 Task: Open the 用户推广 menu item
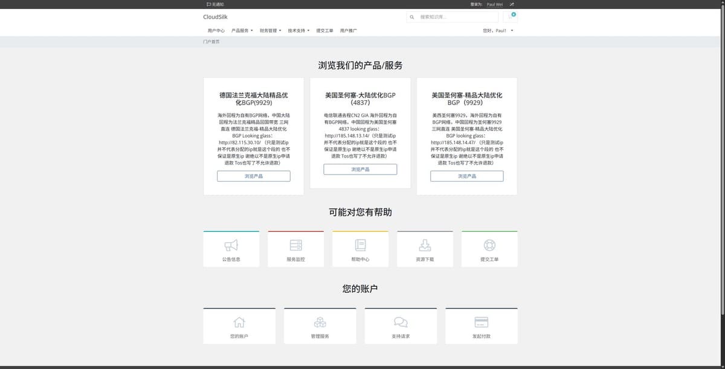348,30
